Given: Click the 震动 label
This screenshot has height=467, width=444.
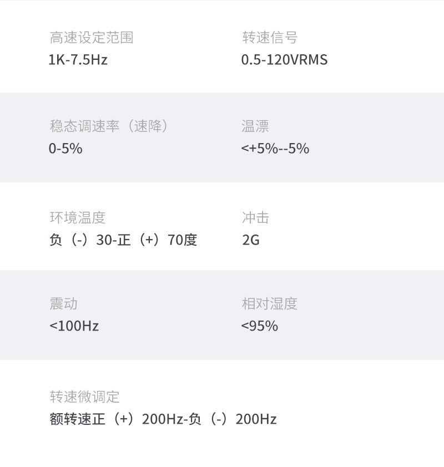Looking at the screenshot, I should pos(63,304).
